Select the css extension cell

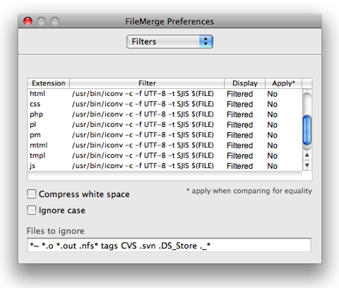click(35, 104)
